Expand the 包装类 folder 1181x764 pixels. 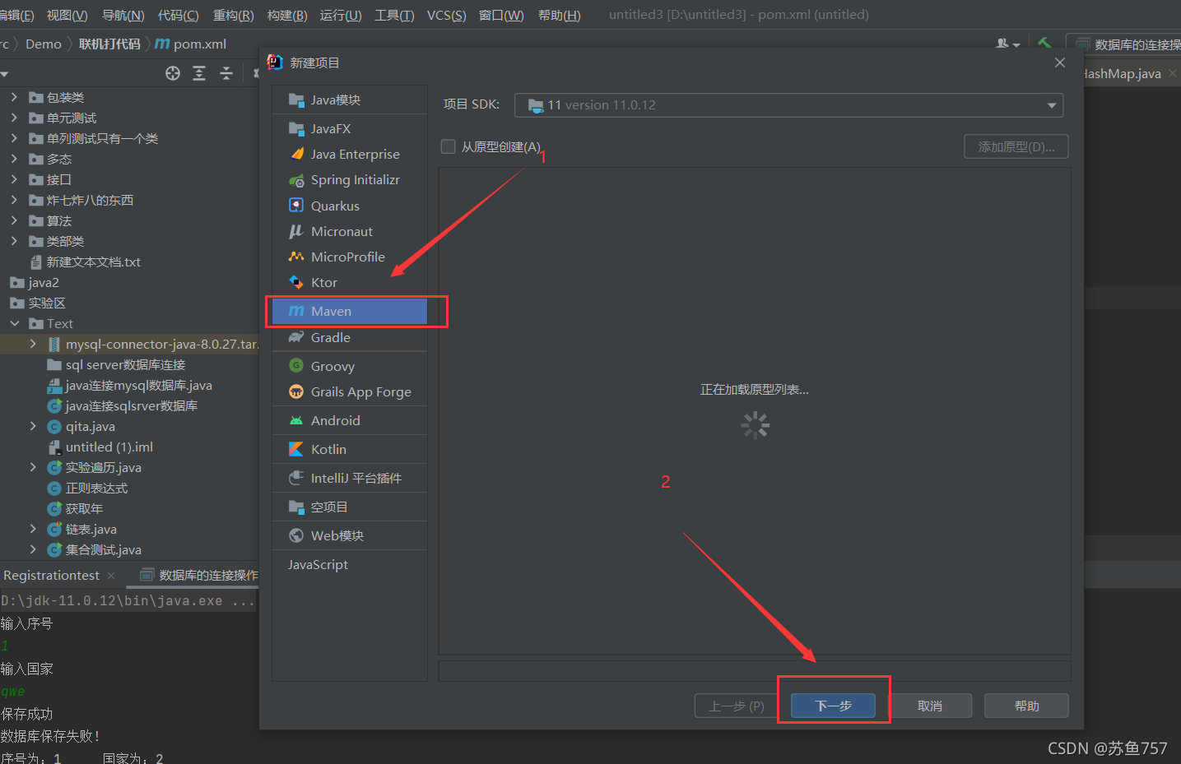coord(14,97)
